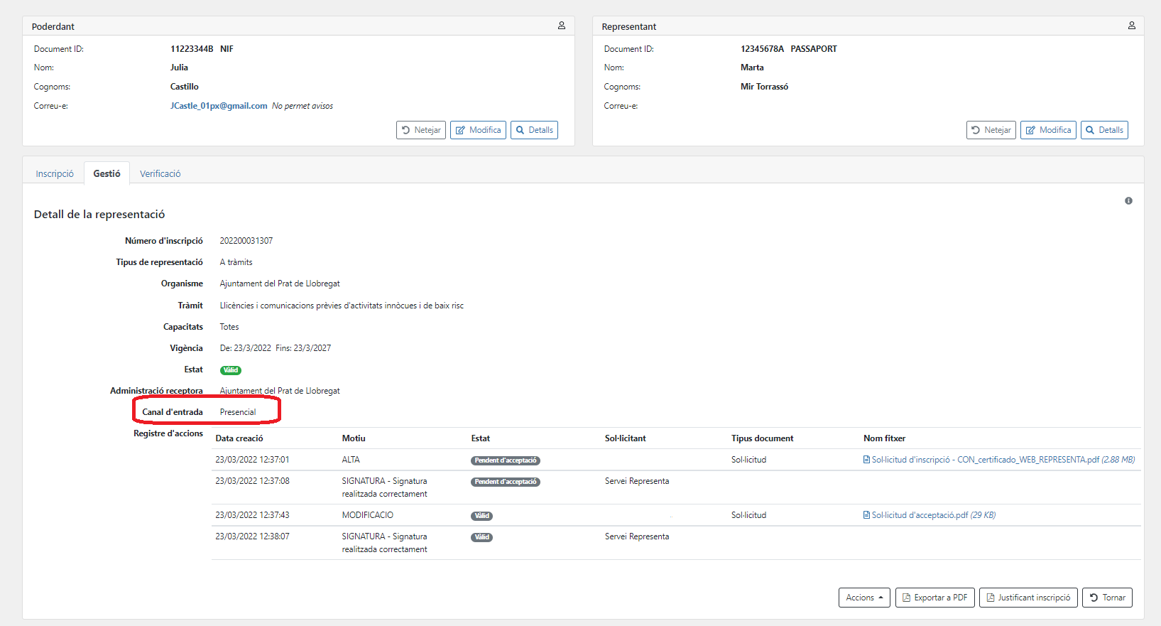Viewport: 1161px width, 626px height.
Task: Click Pendent d'acceptació badge in ALTA row
Action: [506, 460]
